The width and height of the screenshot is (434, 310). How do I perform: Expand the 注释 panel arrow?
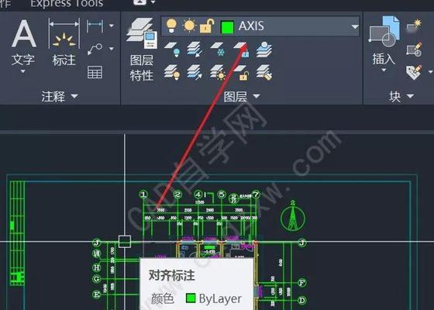[74, 96]
